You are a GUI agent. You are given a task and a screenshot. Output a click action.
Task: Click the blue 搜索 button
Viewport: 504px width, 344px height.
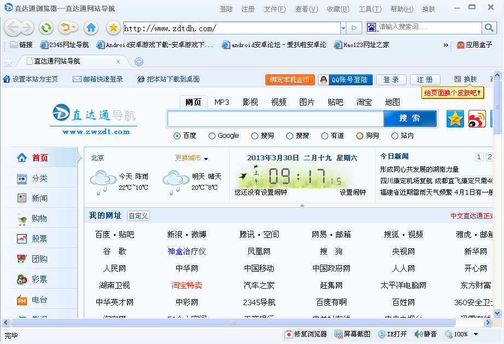410,118
